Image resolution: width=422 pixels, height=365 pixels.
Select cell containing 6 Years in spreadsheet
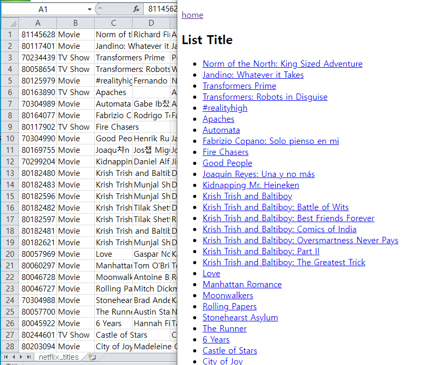coord(114,324)
